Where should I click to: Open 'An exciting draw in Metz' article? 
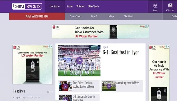coord(127,83)
